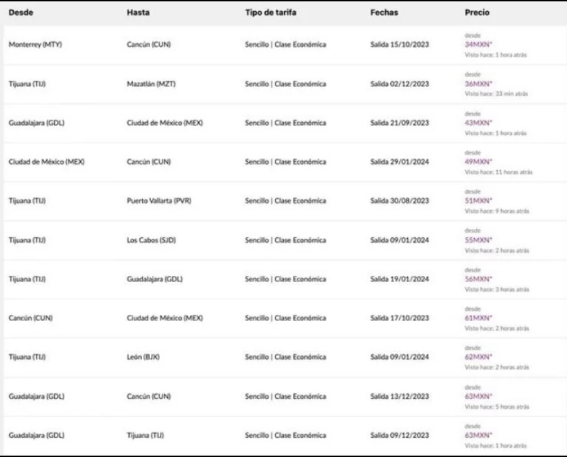Viewport: 567px width, 457px height.
Task: Choose the 55MXN fare to Los Cabos
Action: click(x=476, y=239)
